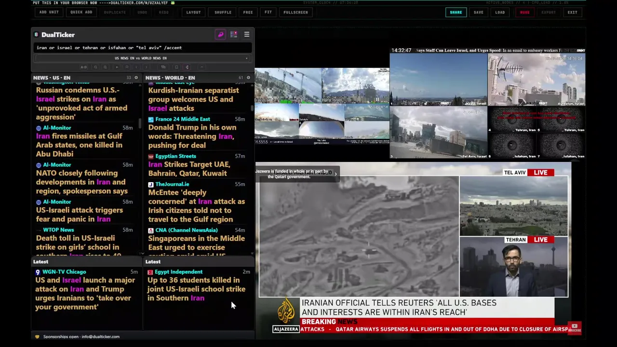This screenshot has width=617, height=347.
Task: Collapse the toolbar with the caret-up icon
Action: point(202,67)
